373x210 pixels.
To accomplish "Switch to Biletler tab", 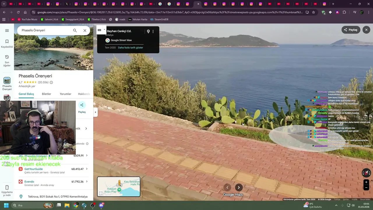I will [x=46, y=94].
